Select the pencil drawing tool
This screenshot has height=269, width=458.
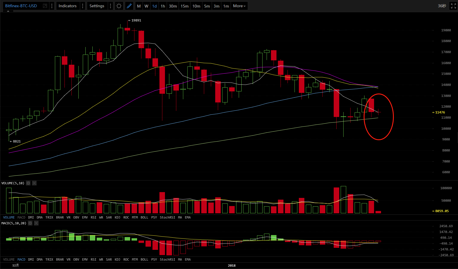coord(129,6)
